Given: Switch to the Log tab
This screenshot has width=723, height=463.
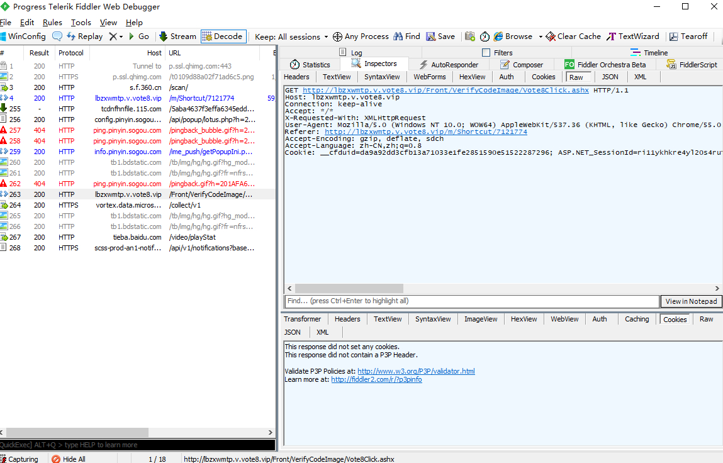Looking at the screenshot, I should point(351,53).
